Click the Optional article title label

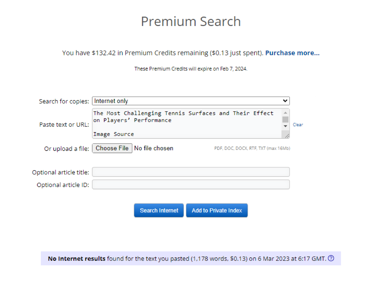pyautogui.click(x=60, y=172)
